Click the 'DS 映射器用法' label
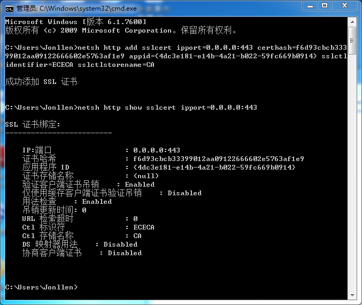This screenshot has height=305, width=362. tap(50, 244)
